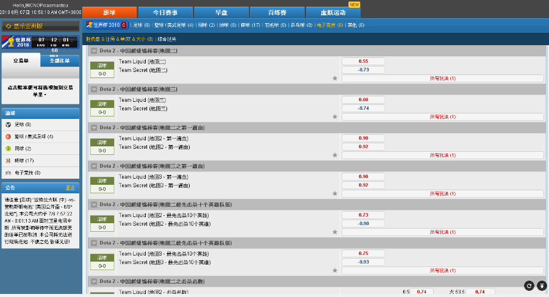Select 排球 (0) in the sports bar

(x=228, y=25)
